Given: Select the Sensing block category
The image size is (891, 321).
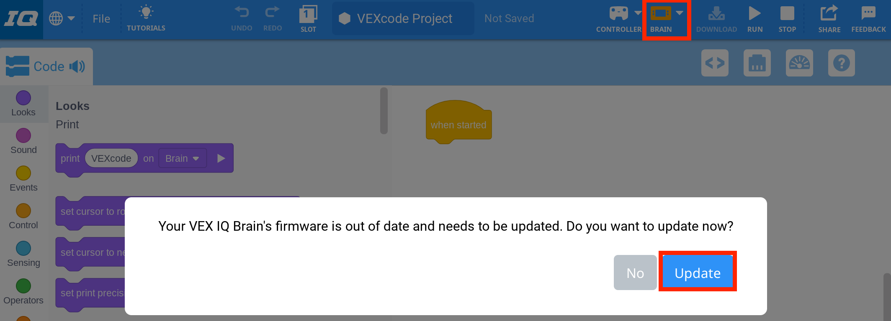Looking at the screenshot, I should pyautogui.click(x=23, y=248).
